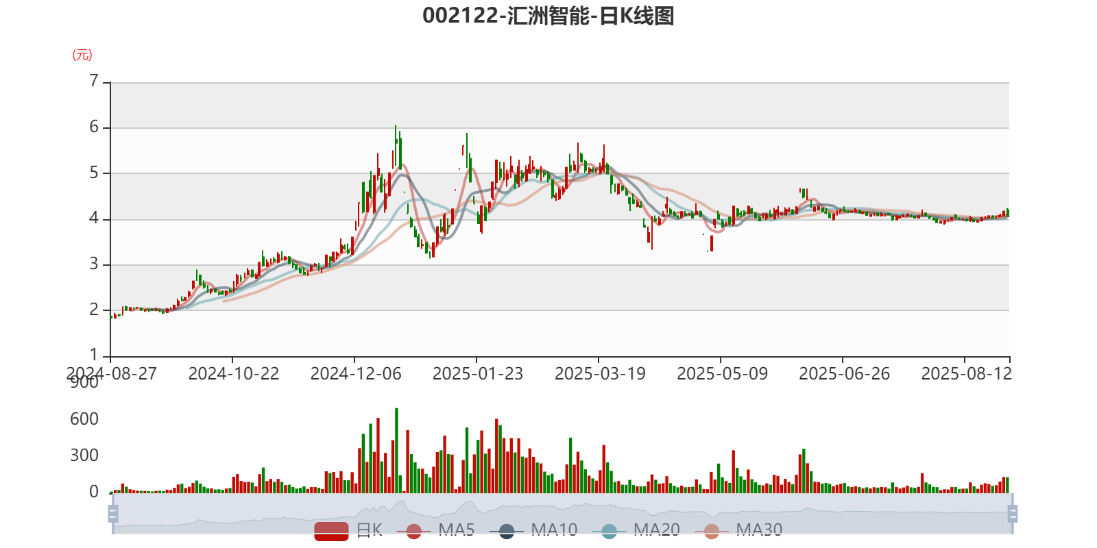Click the 2024-12-06 x-axis date label
Image resolution: width=1097 pixels, height=548 pixels.
[356, 373]
